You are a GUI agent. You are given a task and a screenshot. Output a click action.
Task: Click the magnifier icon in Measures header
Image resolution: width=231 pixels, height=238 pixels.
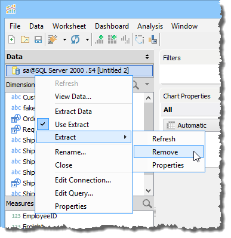tap(147, 203)
